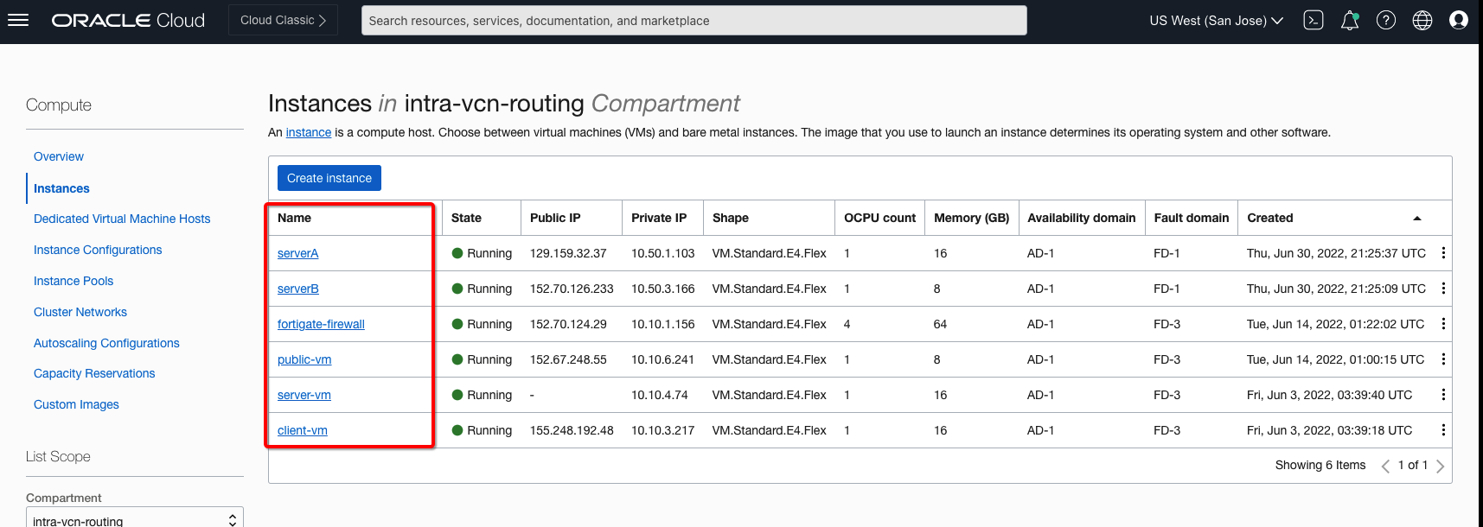Screen dimensions: 1483x527
Task: Toggle sort arrow in Created column
Action: 1417,219
